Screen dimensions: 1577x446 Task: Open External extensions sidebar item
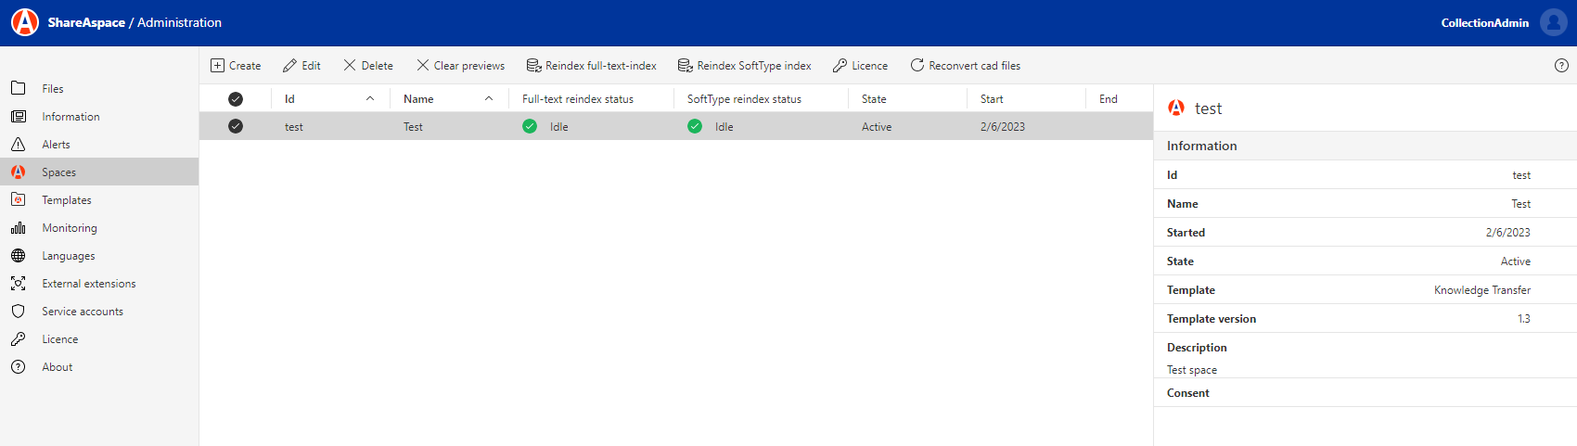88,284
